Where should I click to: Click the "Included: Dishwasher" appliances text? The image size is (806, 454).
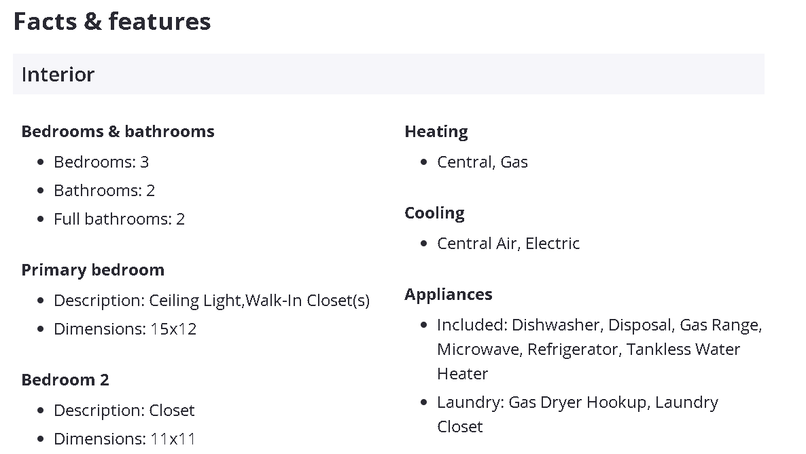[519, 325]
